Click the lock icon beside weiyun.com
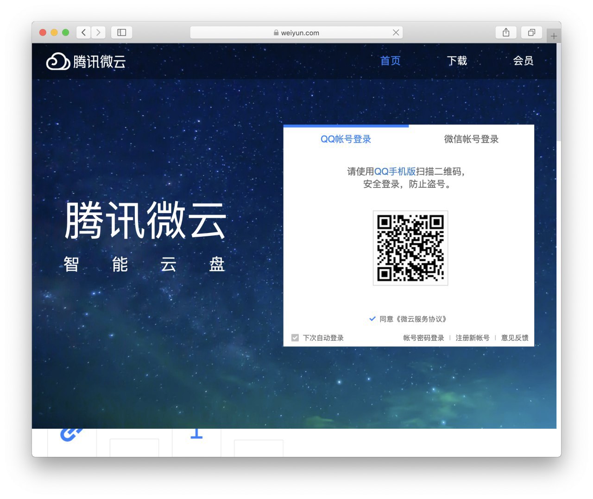 (x=276, y=33)
